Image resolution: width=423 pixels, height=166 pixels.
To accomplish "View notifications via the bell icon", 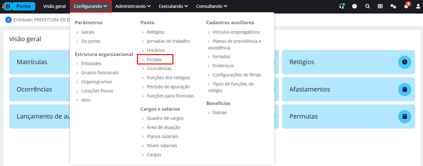I will pyautogui.click(x=406, y=6).
